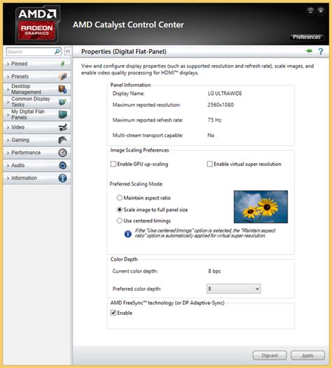Click the Video projector icon
332x368 pixels.
pyautogui.click(x=63, y=127)
